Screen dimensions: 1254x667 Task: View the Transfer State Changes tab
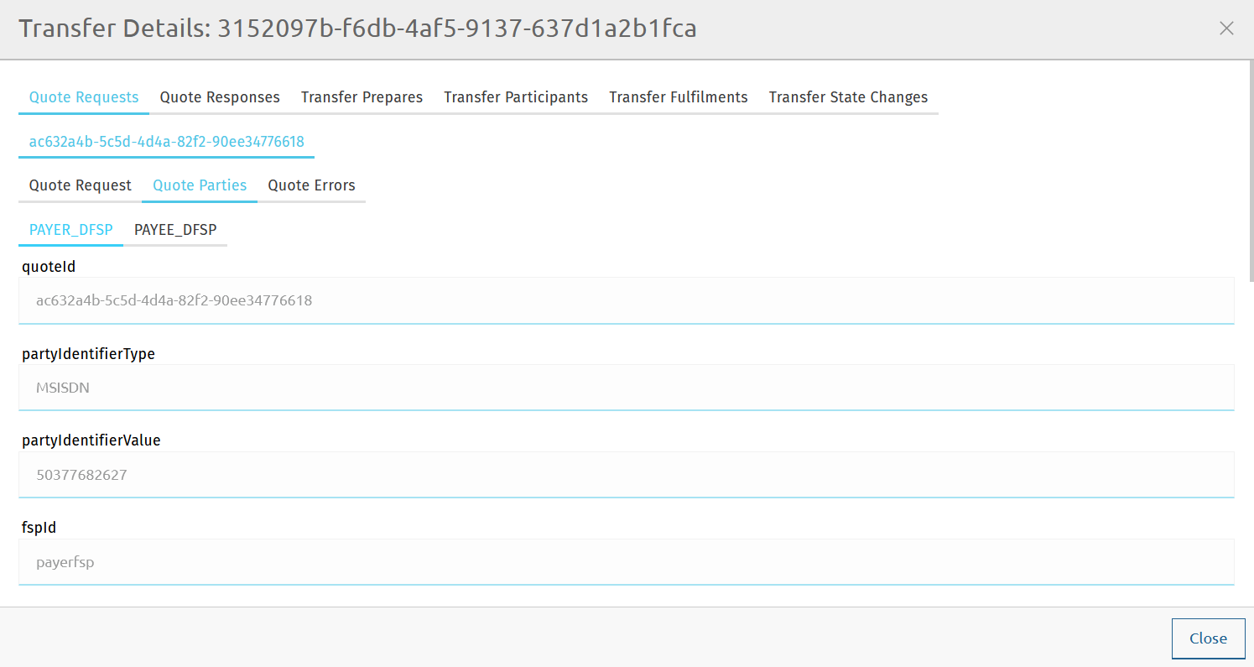coord(848,97)
